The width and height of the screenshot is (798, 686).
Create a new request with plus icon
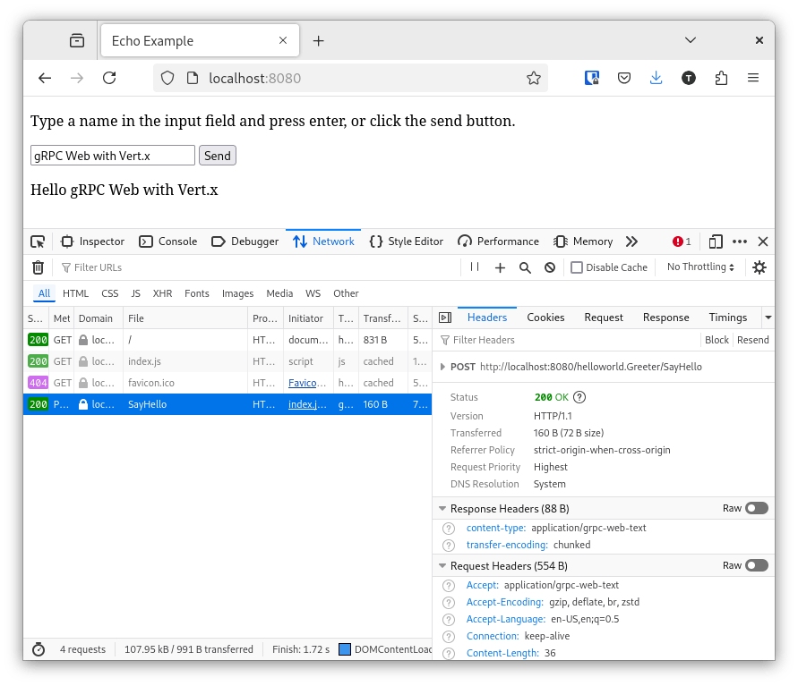point(500,267)
